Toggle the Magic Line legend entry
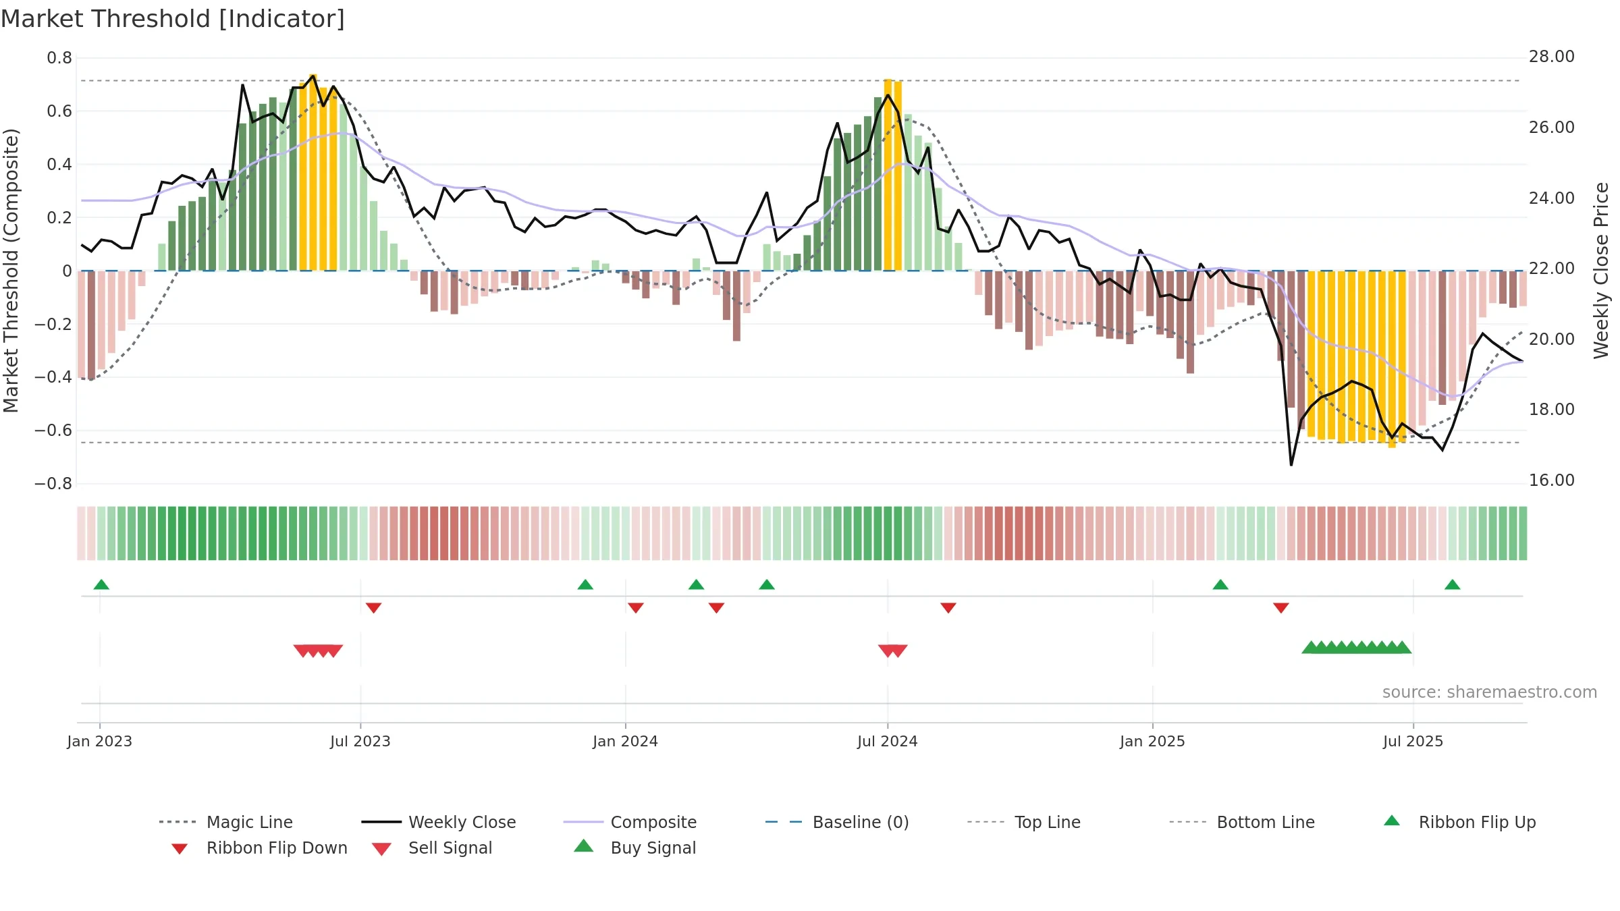 pyautogui.click(x=226, y=822)
